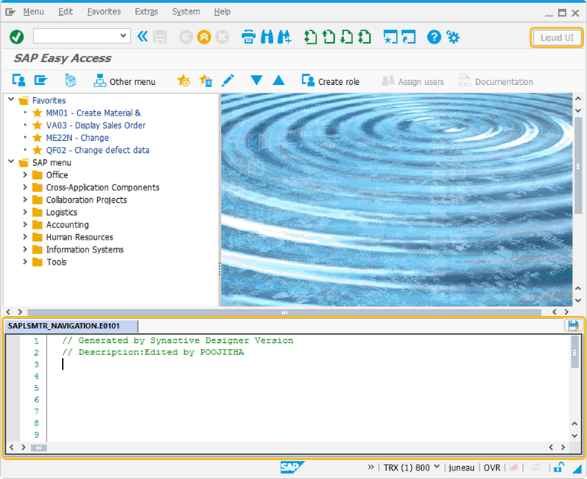
Task: Click the green Enter checkmark icon
Action: click(x=17, y=37)
